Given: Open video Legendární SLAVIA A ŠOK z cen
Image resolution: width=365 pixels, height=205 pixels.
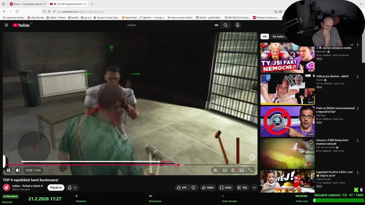Looking at the screenshot, I should 334,174.
